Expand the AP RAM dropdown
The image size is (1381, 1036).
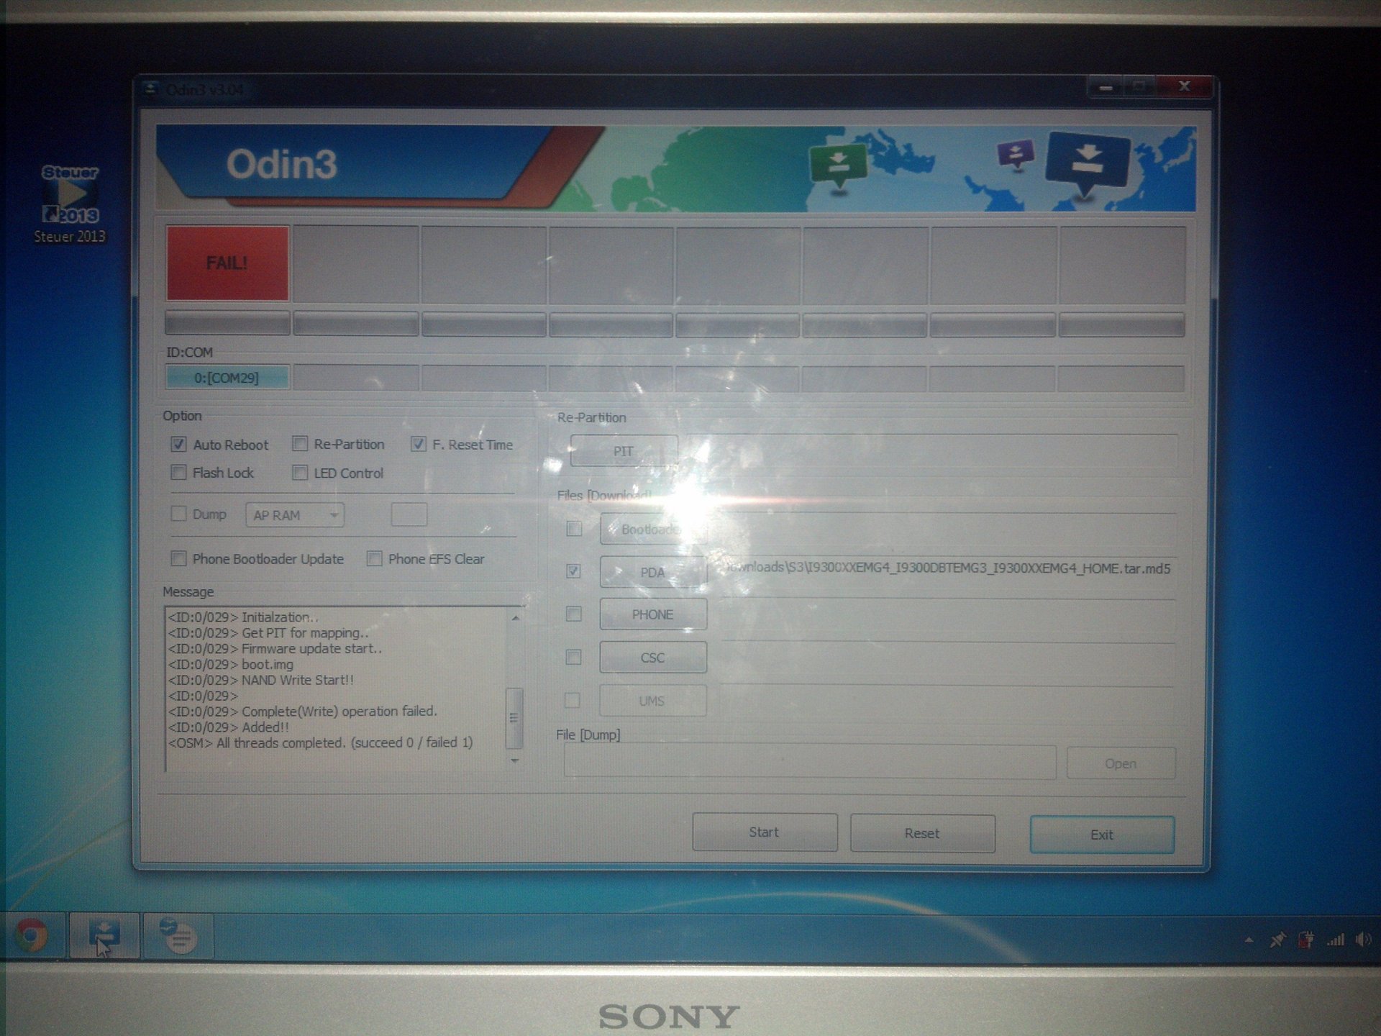(295, 515)
